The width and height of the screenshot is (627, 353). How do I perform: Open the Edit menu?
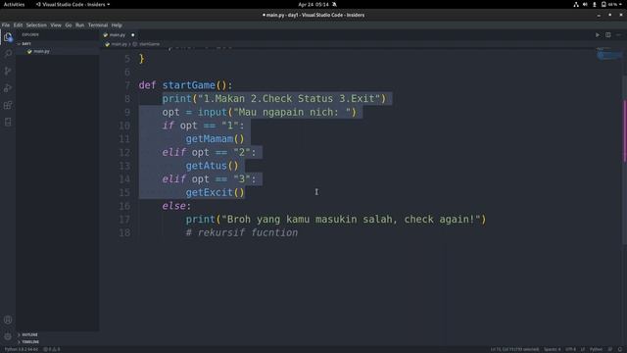pos(18,25)
